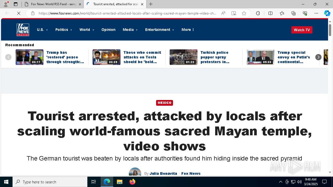Open the volume control
This screenshot has height=187, width=333.
click(299, 182)
